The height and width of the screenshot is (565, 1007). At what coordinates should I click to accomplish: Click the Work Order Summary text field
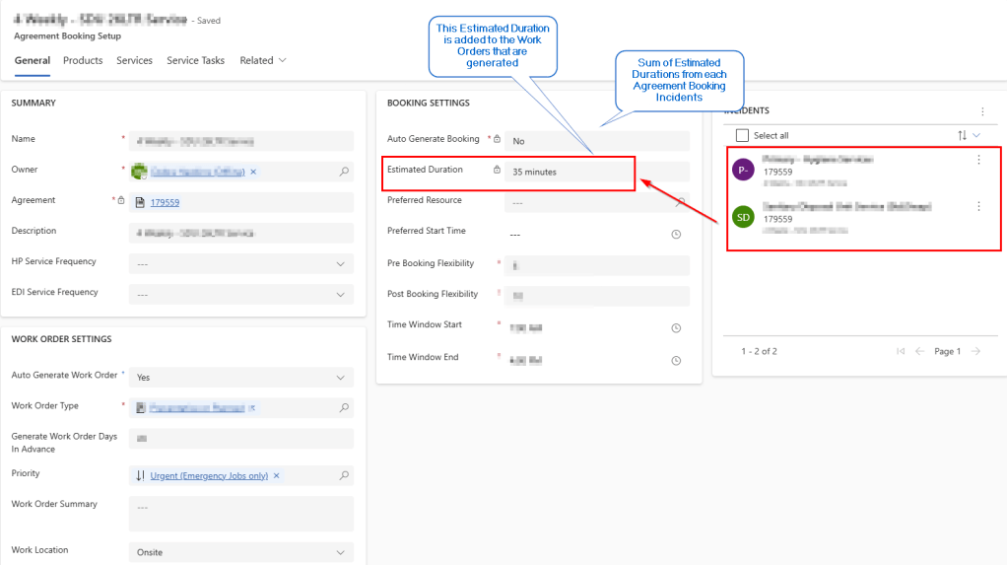coord(240,514)
